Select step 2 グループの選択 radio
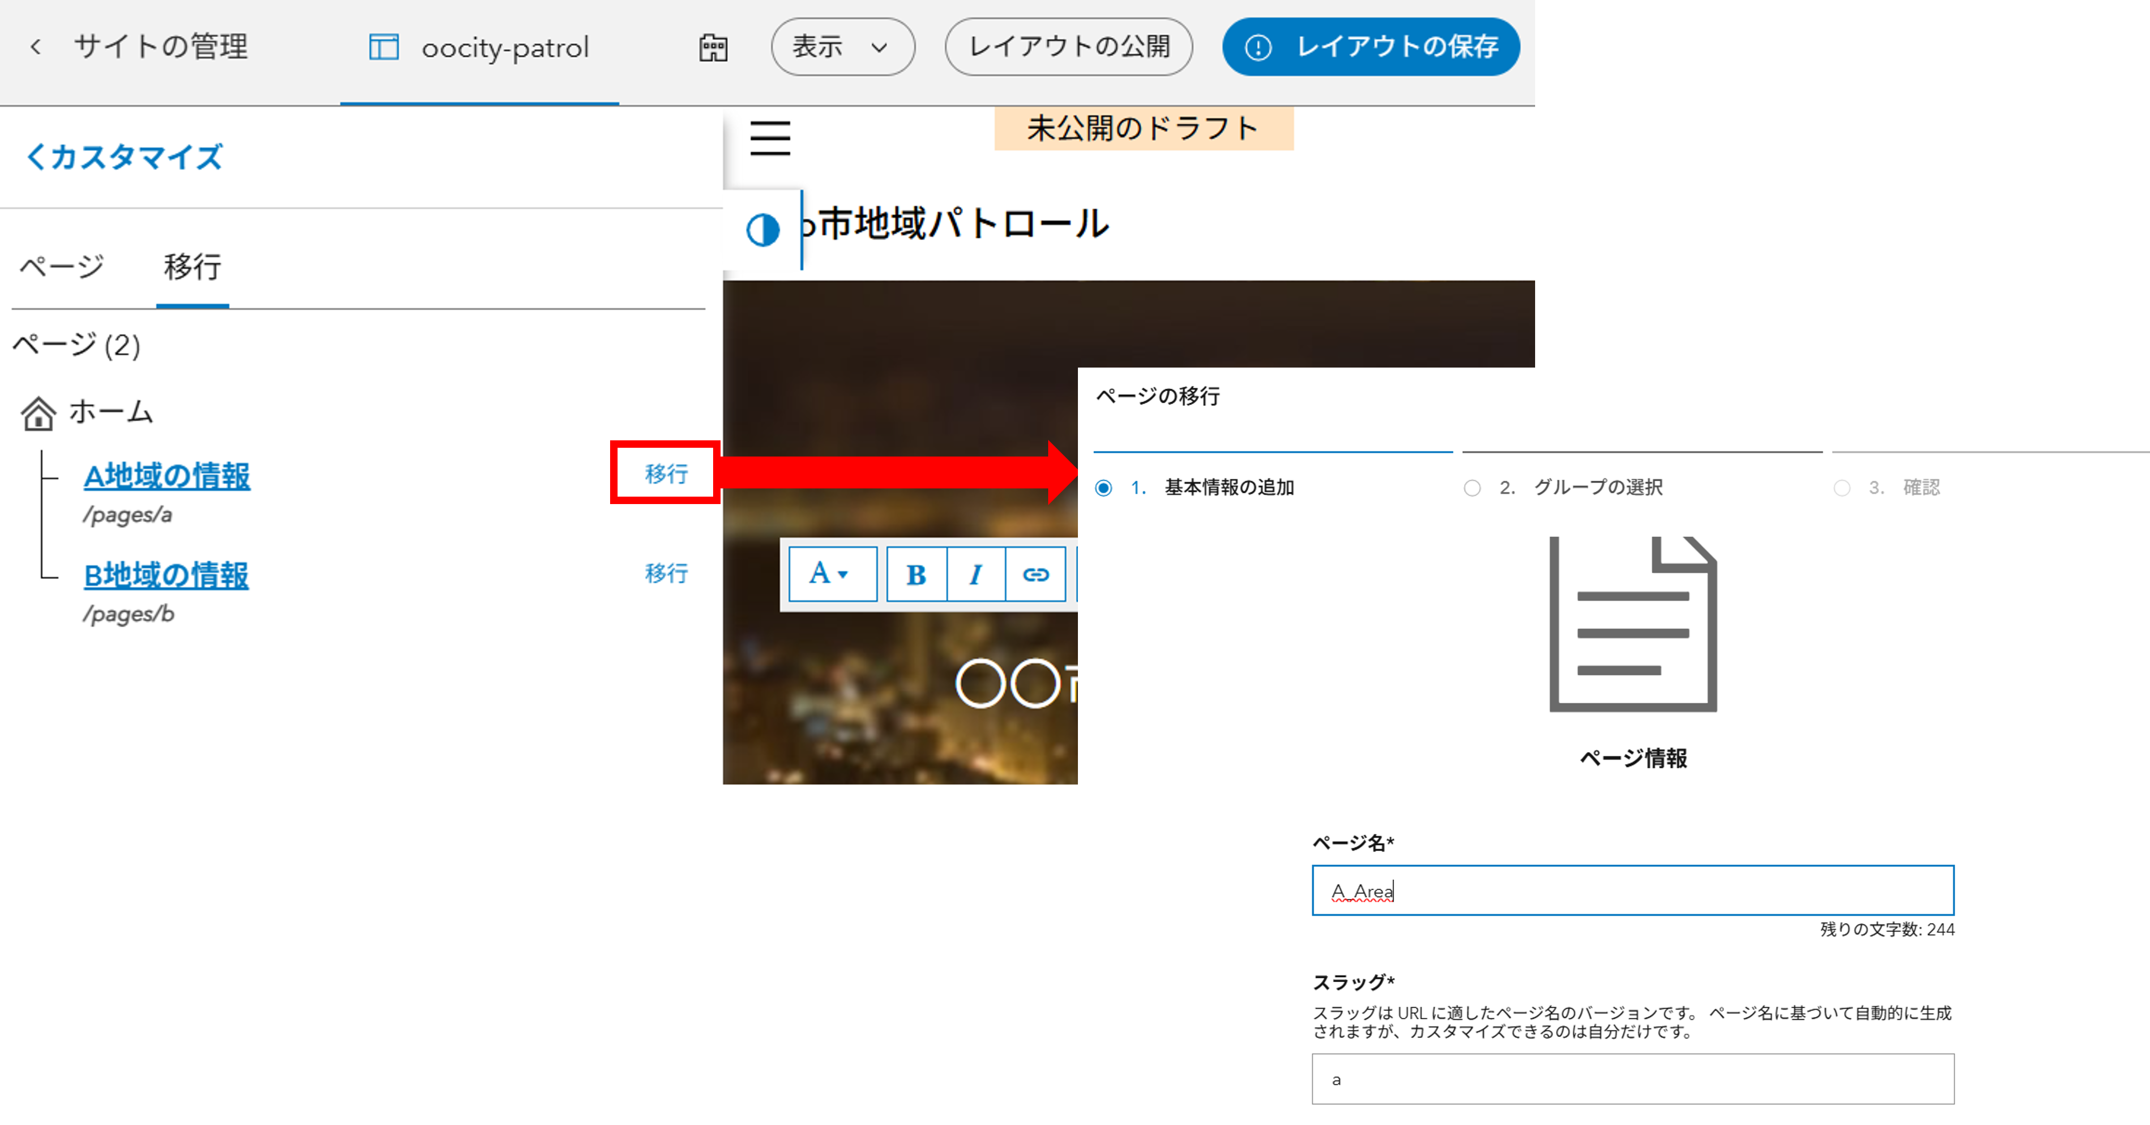Viewport: 2150px width, 1125px height. pos(1472,488)
